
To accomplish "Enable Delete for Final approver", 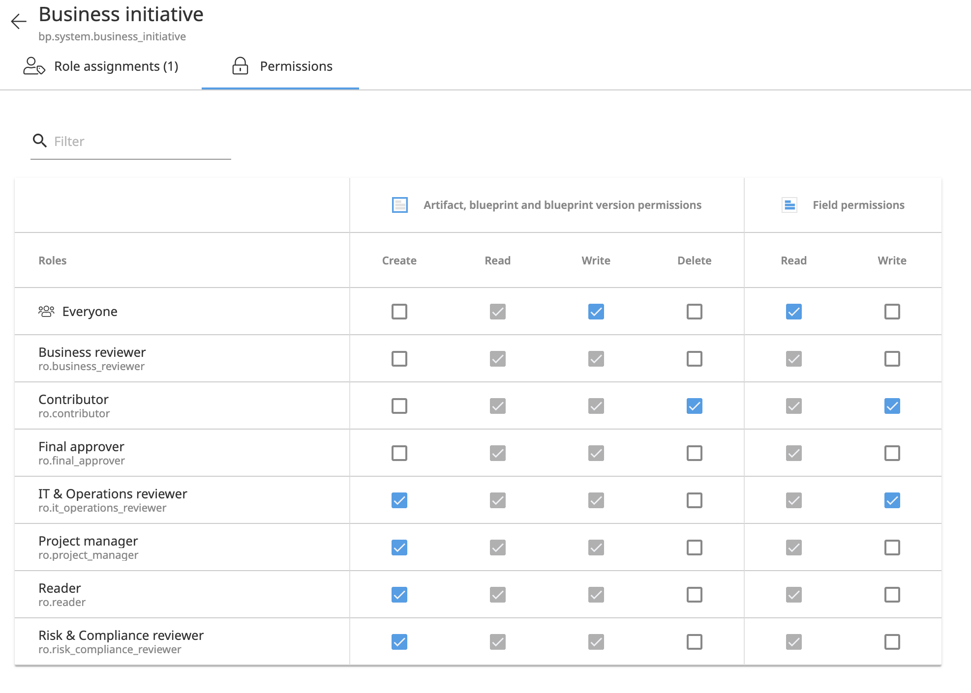I will [x=695, y=453].
